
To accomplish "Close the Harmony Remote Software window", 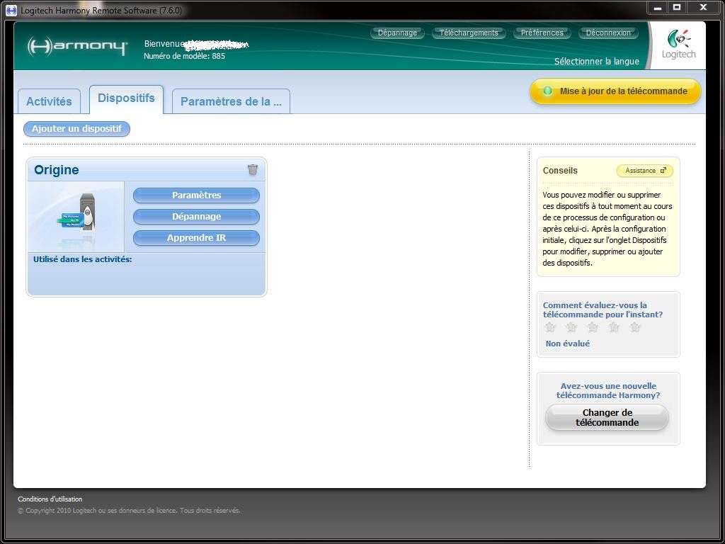I will click(703, 7).
